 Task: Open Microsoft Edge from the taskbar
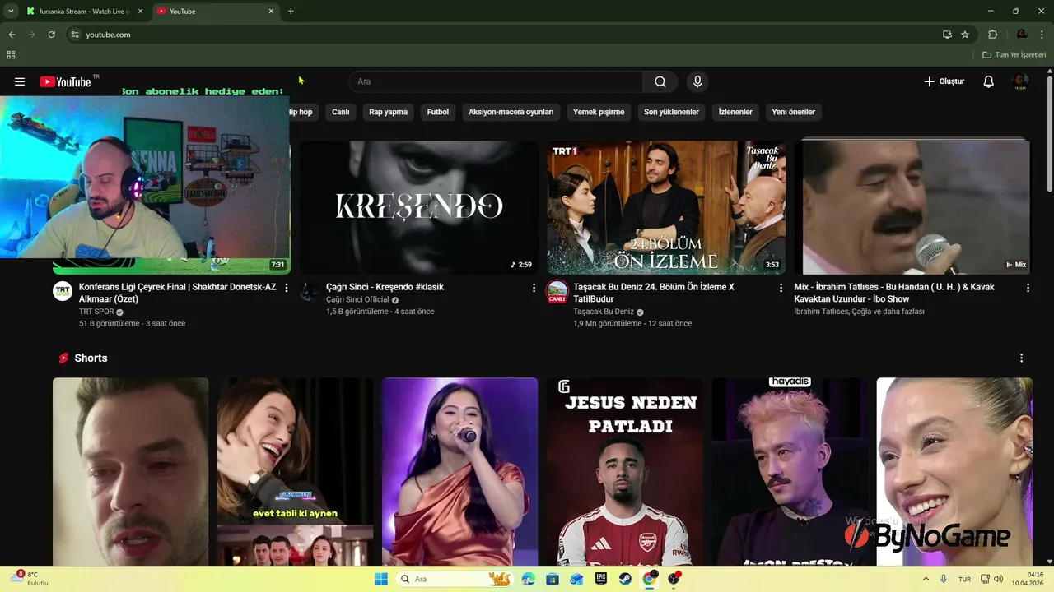[x=528, y=579]
